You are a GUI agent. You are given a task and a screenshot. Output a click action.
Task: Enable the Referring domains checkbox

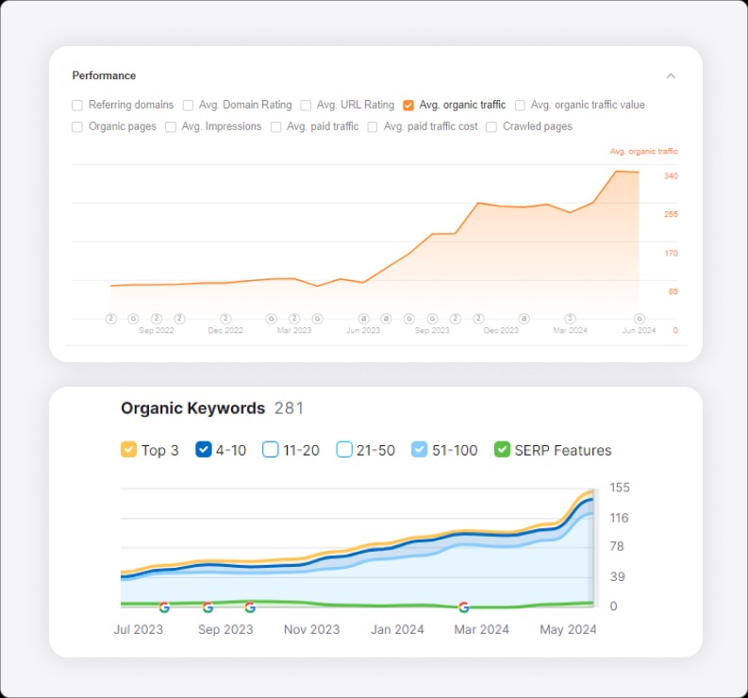pyautogui.click(x=77, y=106)
